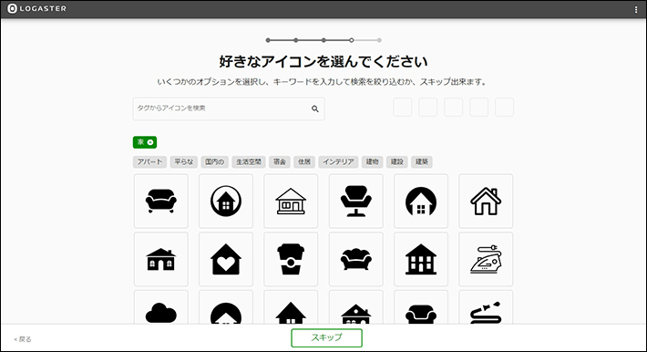This screenshot has height=352, width=647.
Task: Select the house with heart icon
Action: (226, 259)
